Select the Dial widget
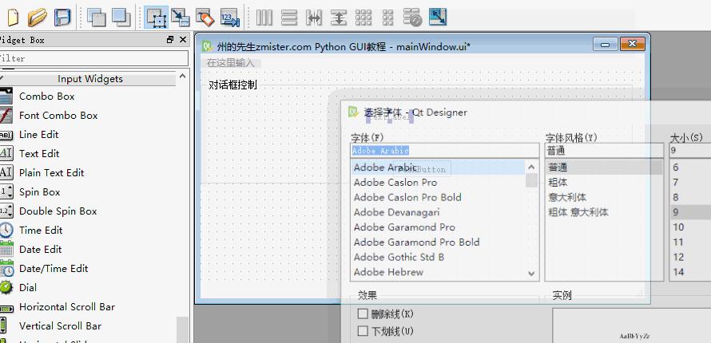 pyautogui.click(x=28, y=287)
